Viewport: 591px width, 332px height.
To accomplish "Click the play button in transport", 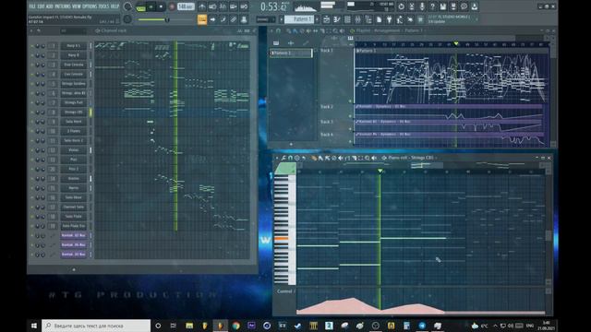I will click(151, 6).
